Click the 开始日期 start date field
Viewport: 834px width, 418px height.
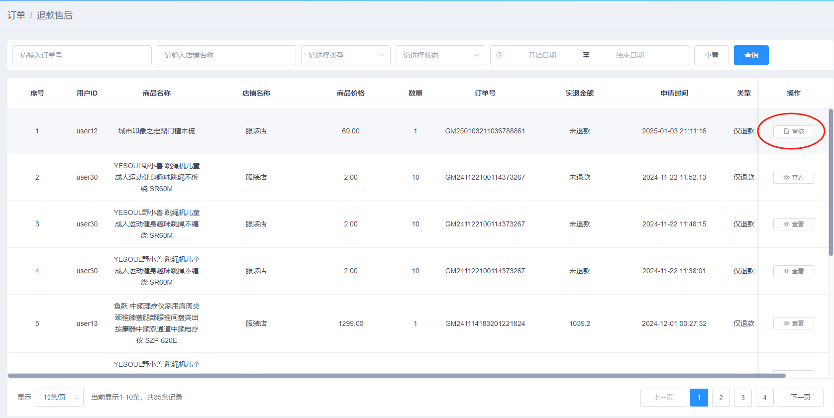(x=542, y=55)
